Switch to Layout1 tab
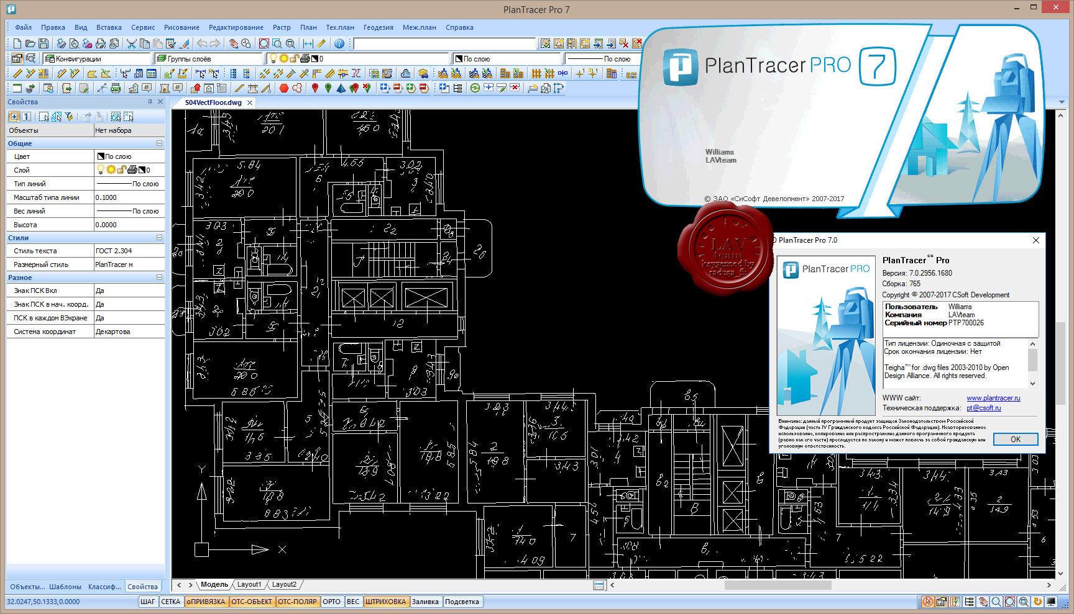This screenshot has width=1074, height=614. click(x=249, y=584)
